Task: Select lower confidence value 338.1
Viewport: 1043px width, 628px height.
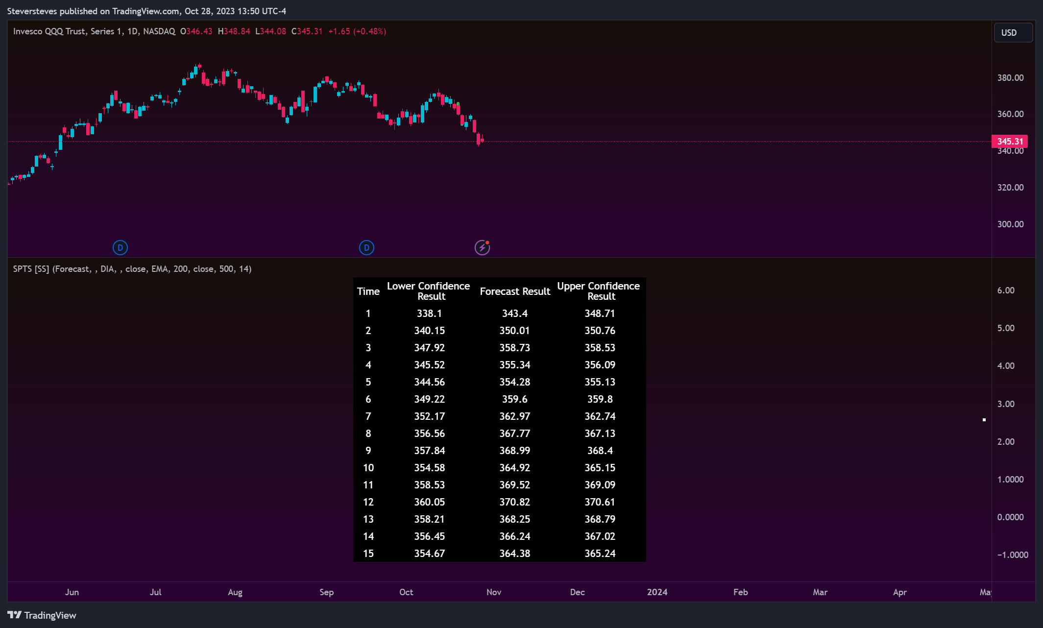Action: (429, 314)
